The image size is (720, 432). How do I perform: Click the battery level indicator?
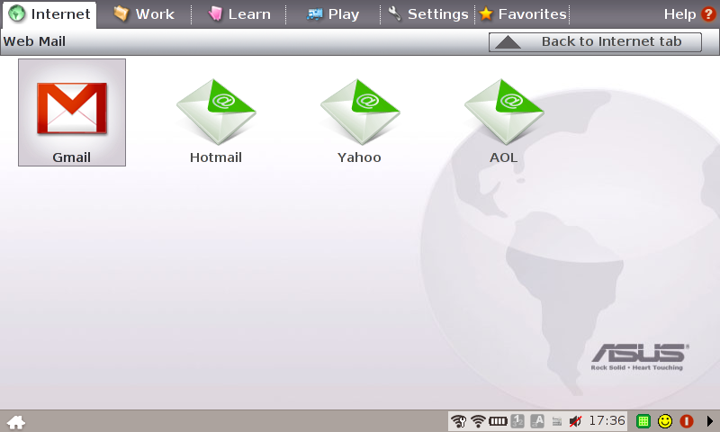(498, 421)
